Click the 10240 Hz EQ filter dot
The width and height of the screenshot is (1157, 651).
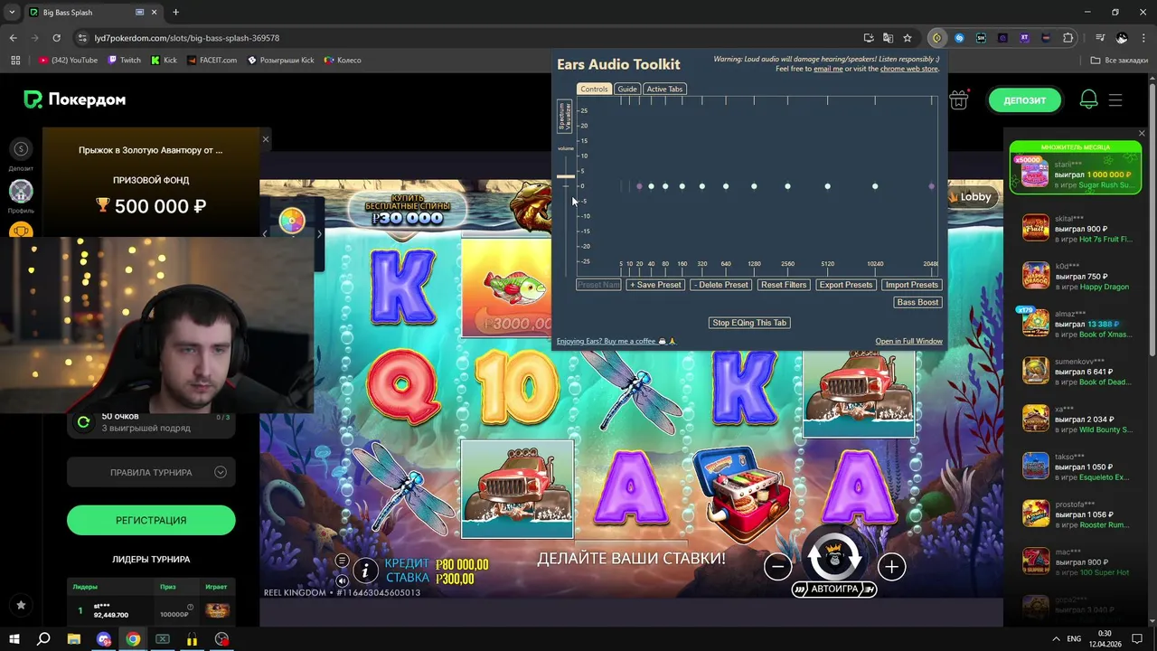coord(875,186)
